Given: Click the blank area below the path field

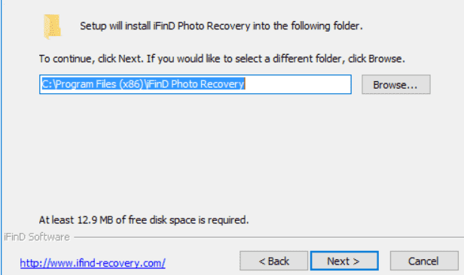Looking at the screenshot, I should point(230,153).
